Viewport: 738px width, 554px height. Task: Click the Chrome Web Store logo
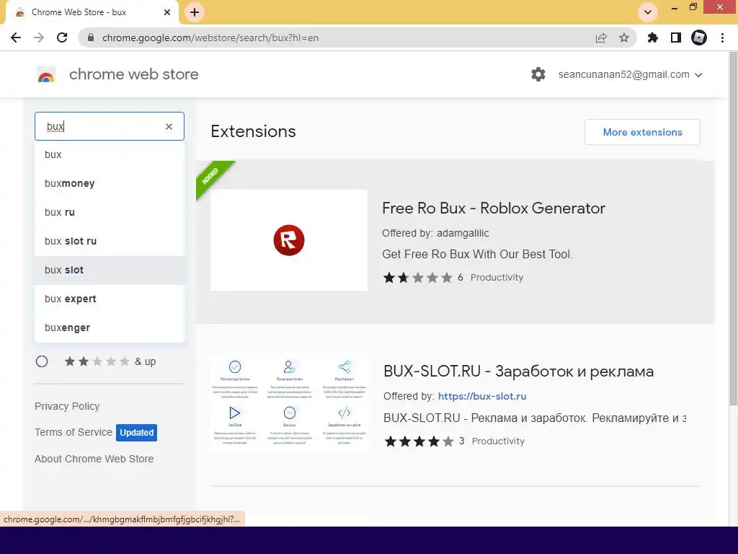46,74
